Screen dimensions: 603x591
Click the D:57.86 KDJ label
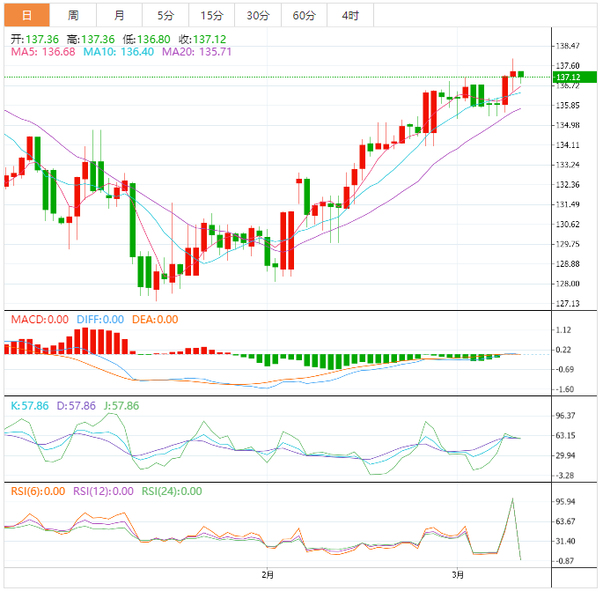coord(76,405)
